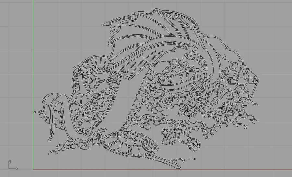
Task: Select the red X-axis line
Action: (163, 169)
